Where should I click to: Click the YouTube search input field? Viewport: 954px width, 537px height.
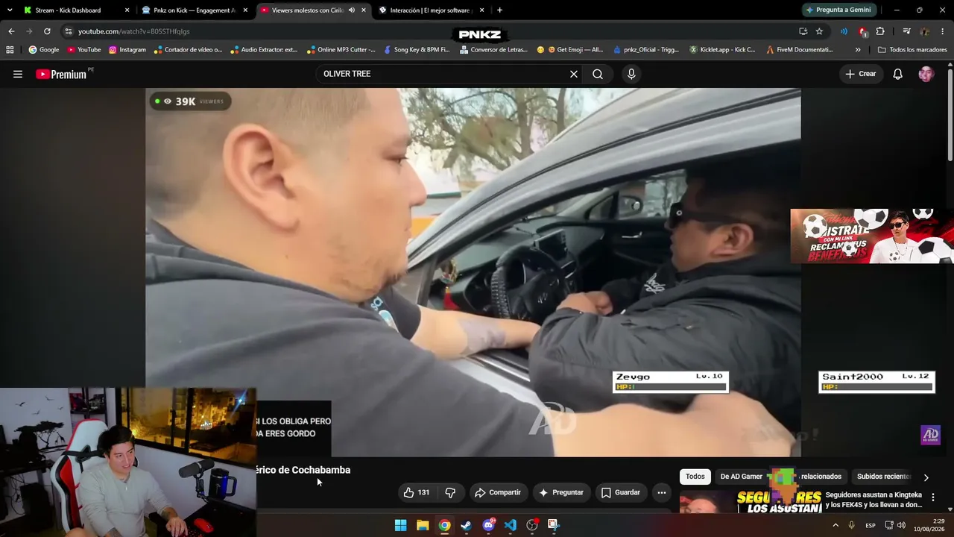[443, 74]
